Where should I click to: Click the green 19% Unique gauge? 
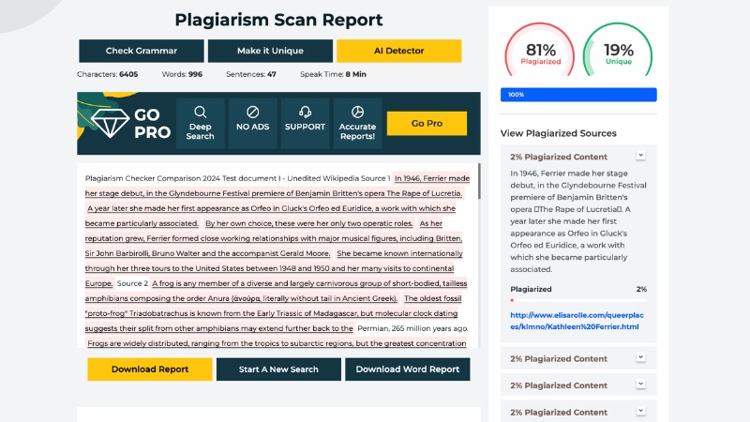tap(618, 53)
